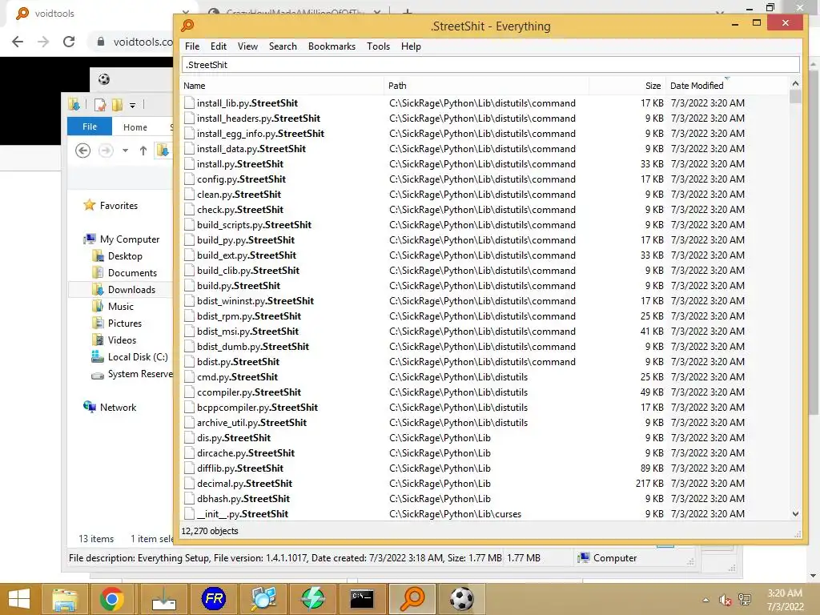
Task: Click the .StreetShit search input field
Action: click(x=491, y=65)
